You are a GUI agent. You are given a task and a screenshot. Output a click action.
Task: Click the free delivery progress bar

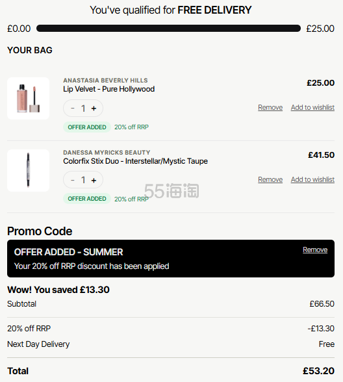(169, 29)
